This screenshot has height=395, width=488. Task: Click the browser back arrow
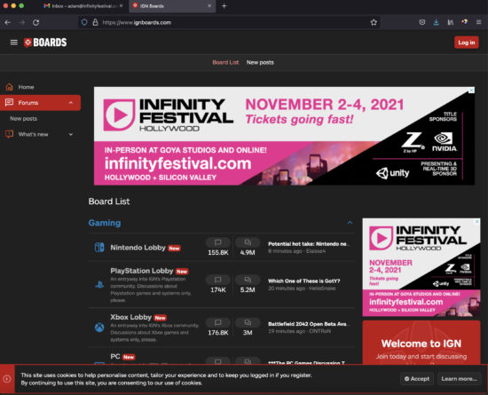click(8, 22)
